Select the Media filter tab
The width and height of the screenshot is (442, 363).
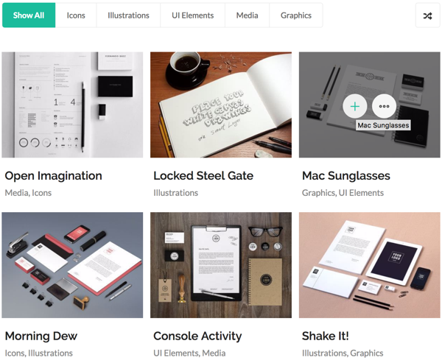247,15
